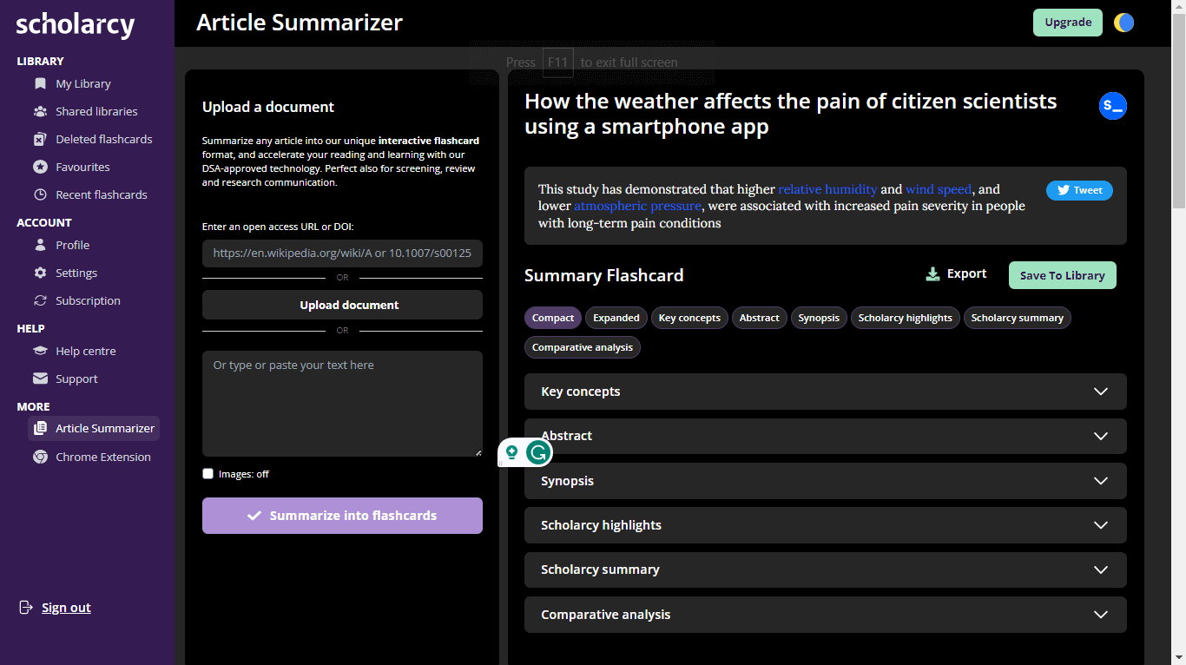This screenshot has height=665, width=1186.
Task: Open the Subscription page
Action: click(x=88, y=300)
